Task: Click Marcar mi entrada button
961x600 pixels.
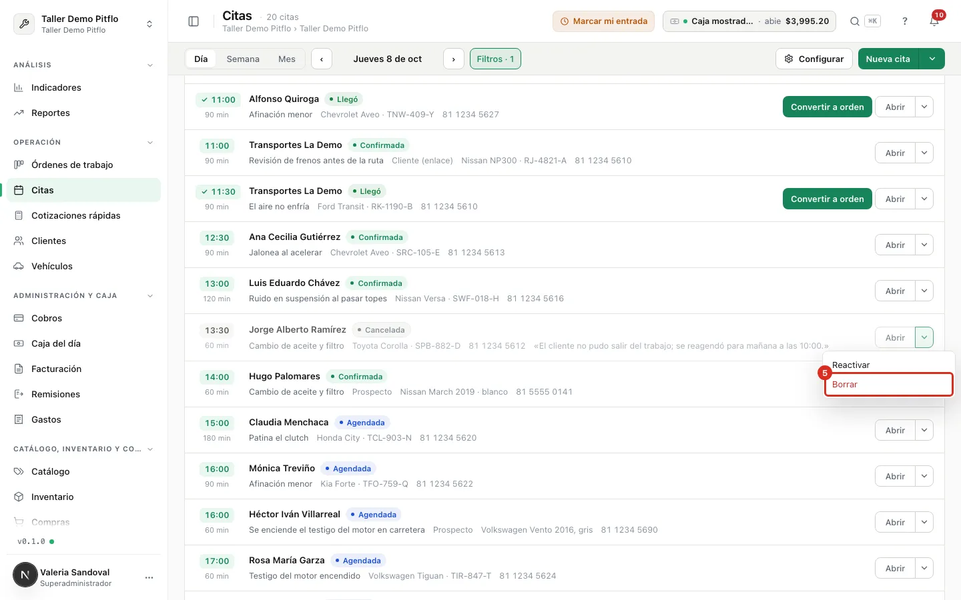Action: coord(603,21)
